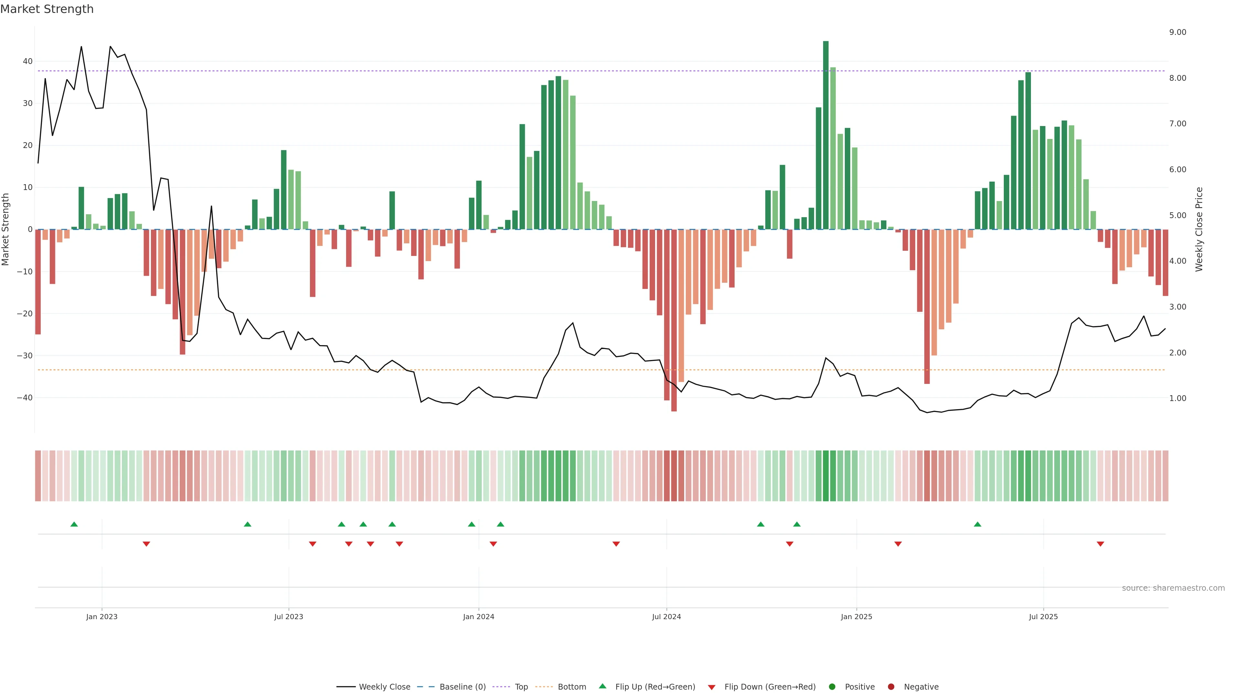This screenshot has height=698, width=1241.
Task: Click the darkest green heatmap strip cell
Action: (x=826, y=476)
